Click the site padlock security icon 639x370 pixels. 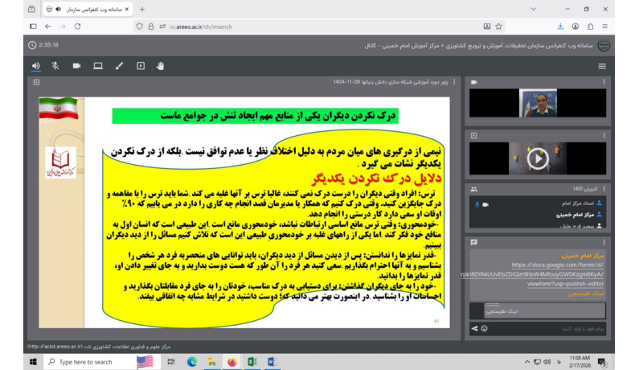tap(151, 27)
